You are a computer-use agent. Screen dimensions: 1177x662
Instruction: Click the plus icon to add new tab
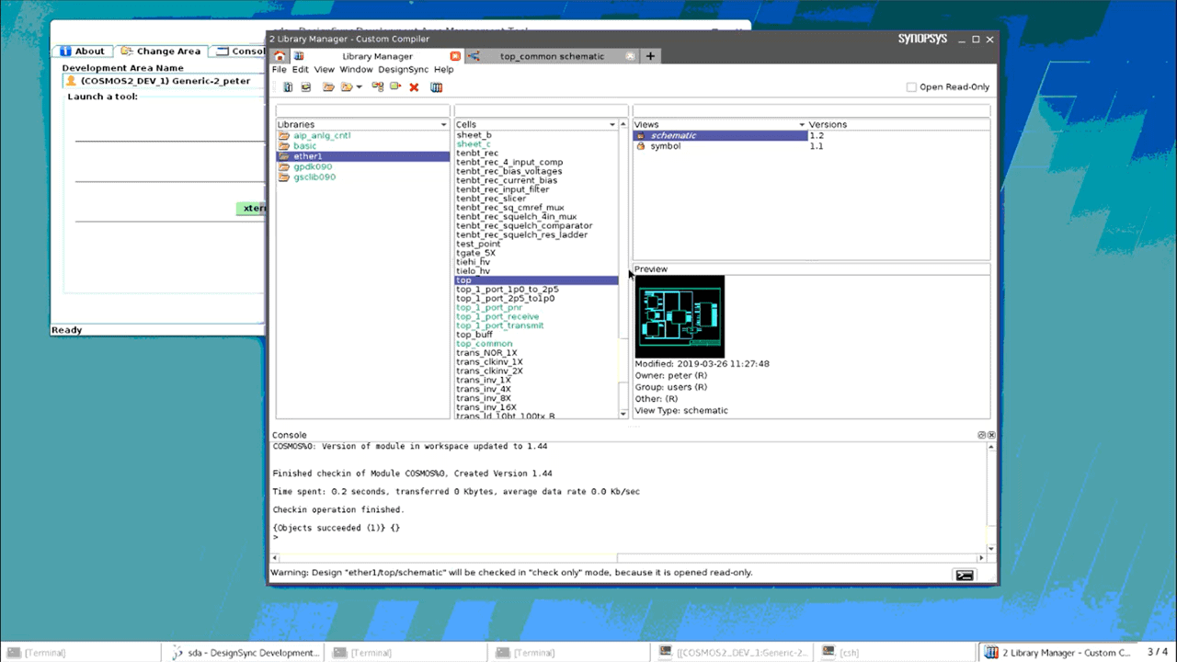[650, 56]
